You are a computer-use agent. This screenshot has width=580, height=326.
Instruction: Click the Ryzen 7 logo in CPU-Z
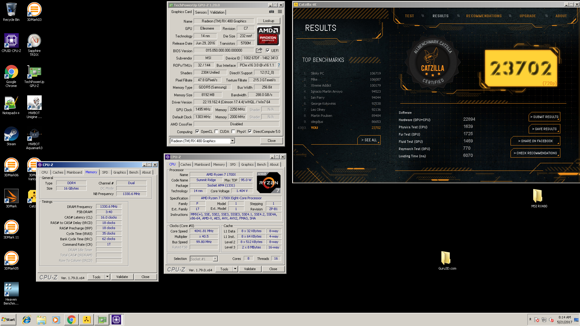269,183
